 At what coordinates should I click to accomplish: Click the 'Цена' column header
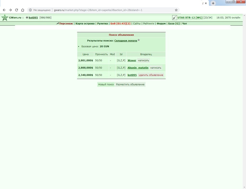pyautogui.click(x=86, y=54)
